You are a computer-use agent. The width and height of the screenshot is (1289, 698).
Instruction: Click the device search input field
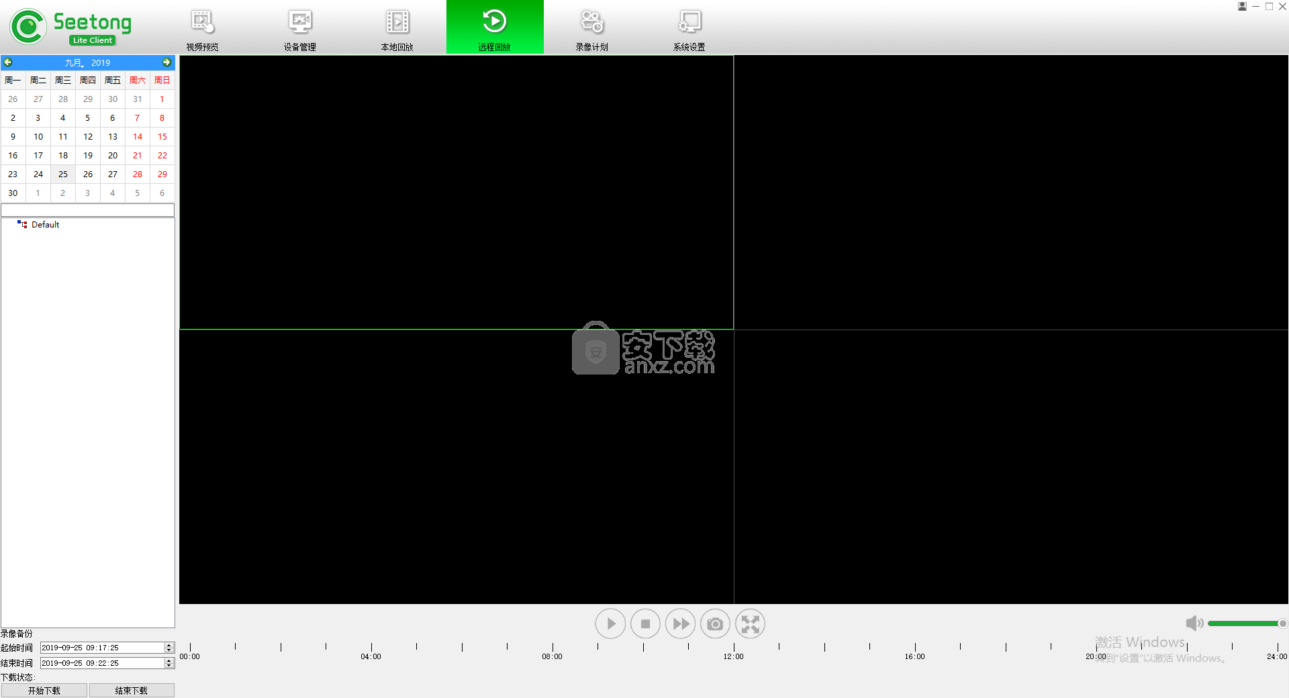pyautogui.click(x=88, y=210)
